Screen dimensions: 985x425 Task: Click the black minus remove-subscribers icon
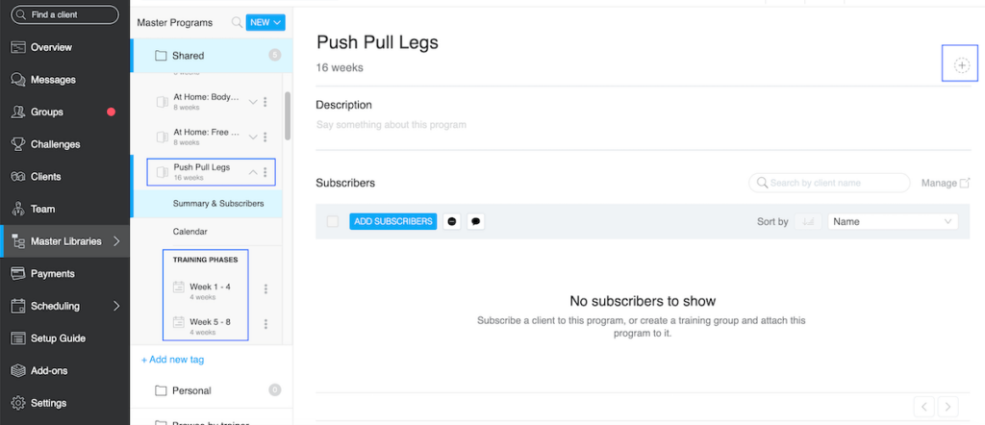tap(452, 221)
